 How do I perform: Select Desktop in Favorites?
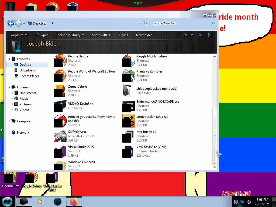pyautogui.click(x=27, y=65)
